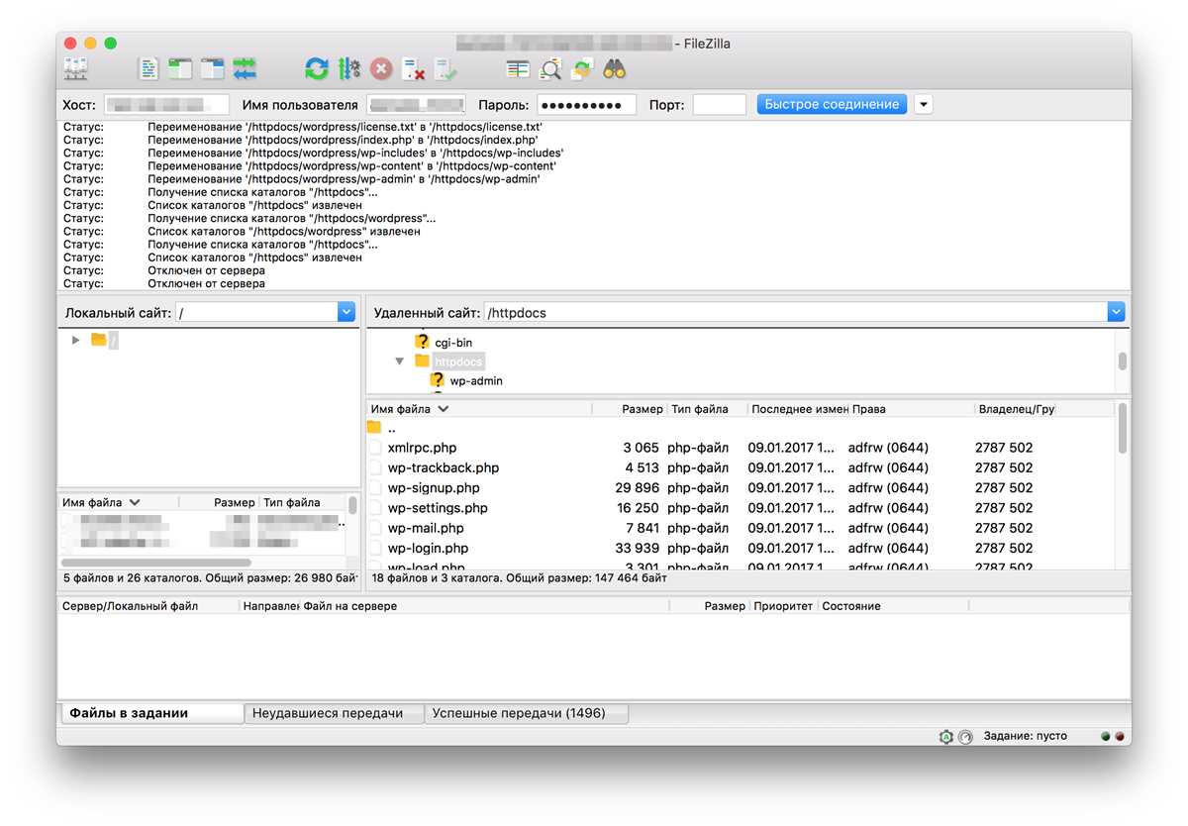Sort remote list by Права column
This screenshot has width=1188, height=826.
[911, 409]
